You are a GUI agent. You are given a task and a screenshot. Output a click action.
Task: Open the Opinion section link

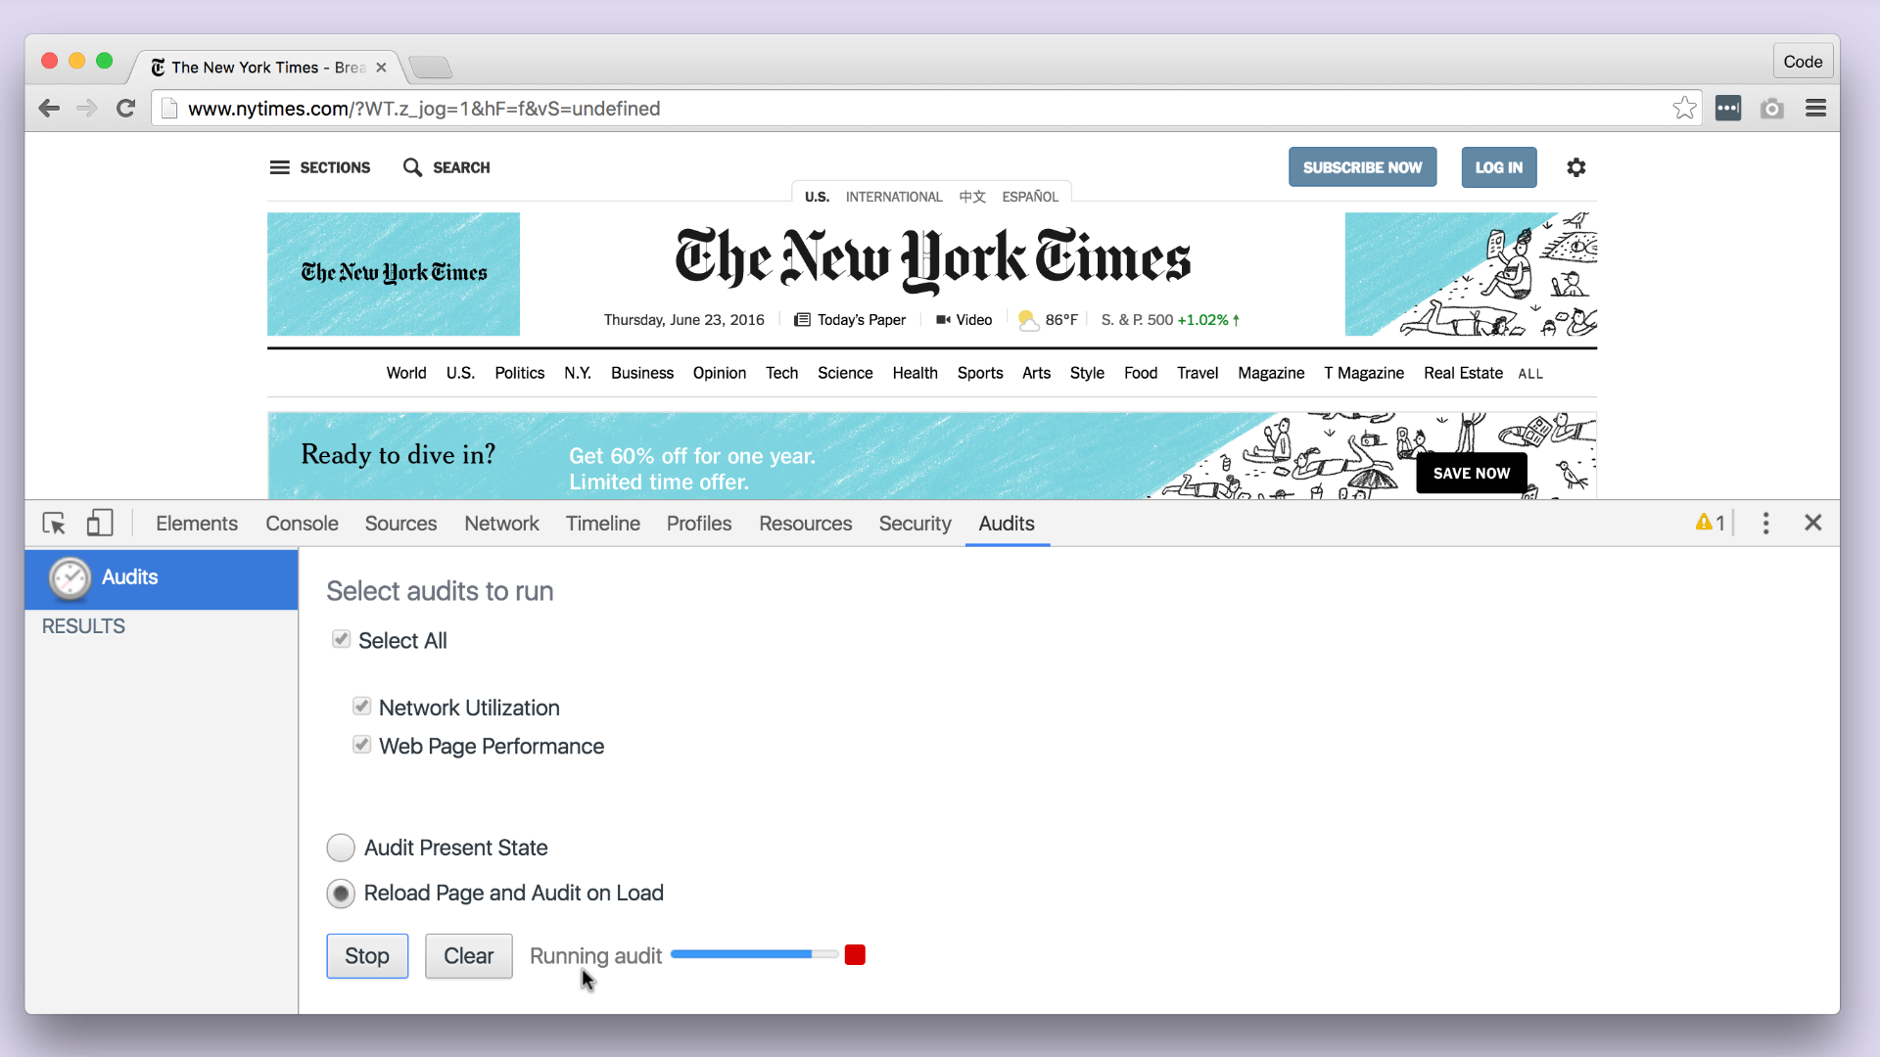(x=719, y=373)
